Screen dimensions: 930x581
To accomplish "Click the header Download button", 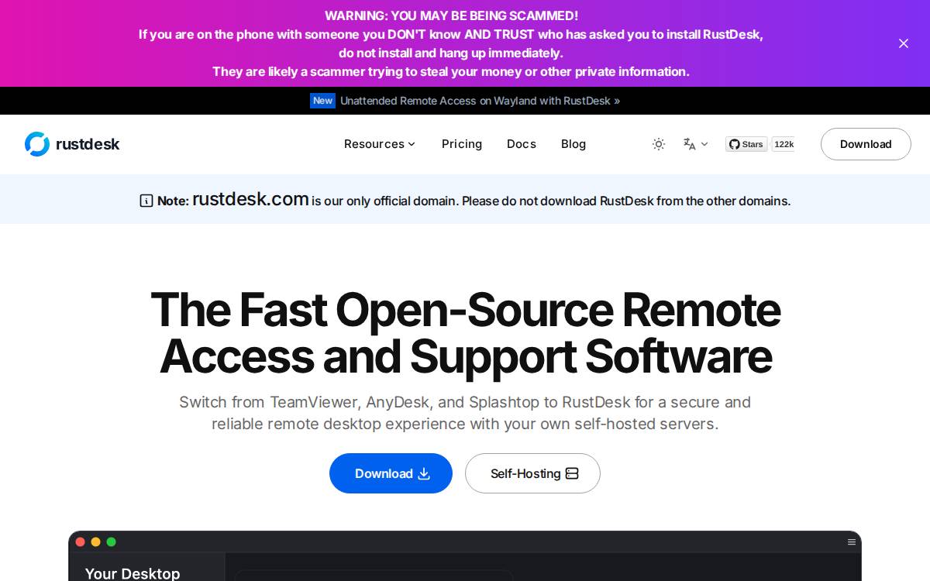I will [x=866, y=144].
